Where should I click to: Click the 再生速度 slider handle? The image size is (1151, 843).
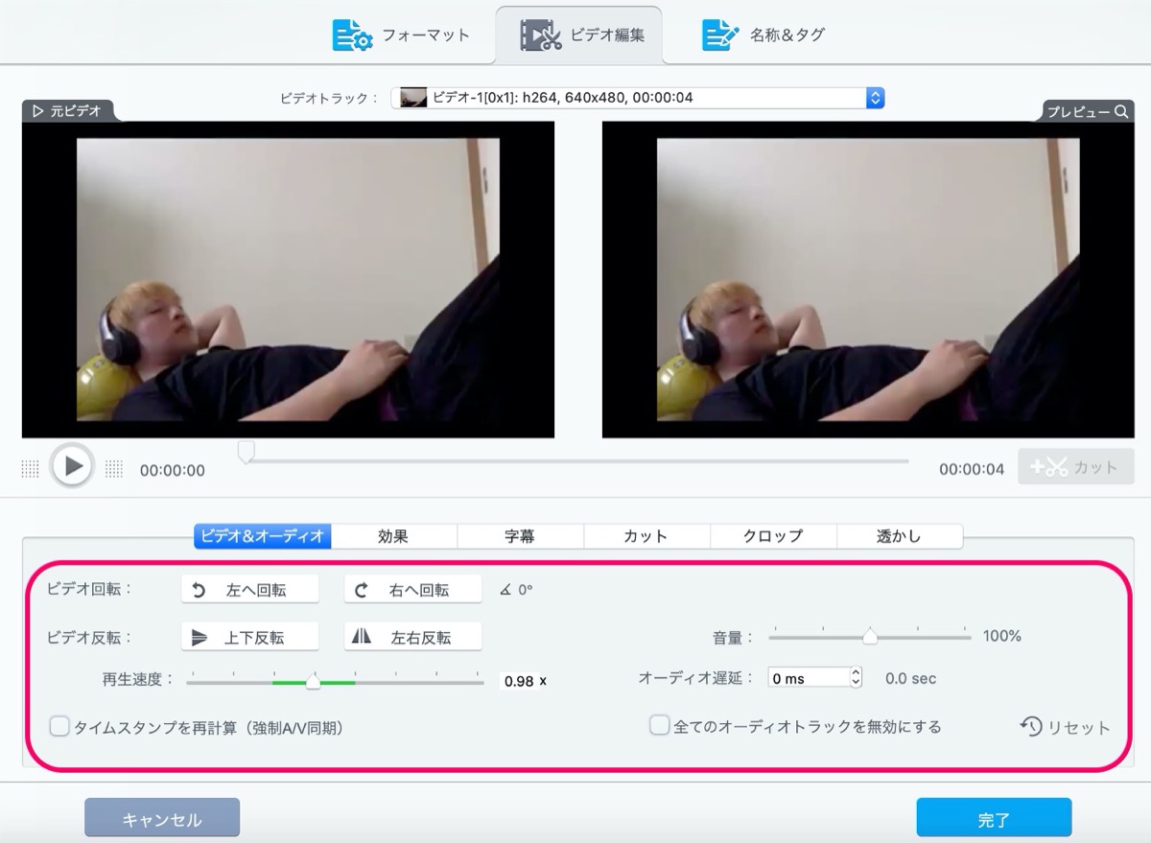pyautogui.click(x=313, y=681)
